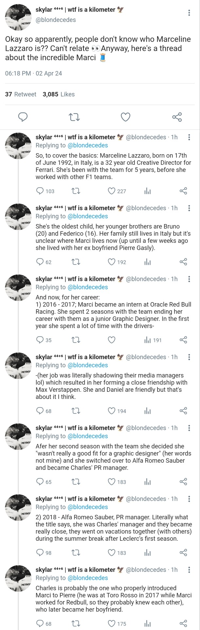Like the main Marceline Lazzaro tweet
This screenshot has height=630, width=200.
[x=126, y=117]
